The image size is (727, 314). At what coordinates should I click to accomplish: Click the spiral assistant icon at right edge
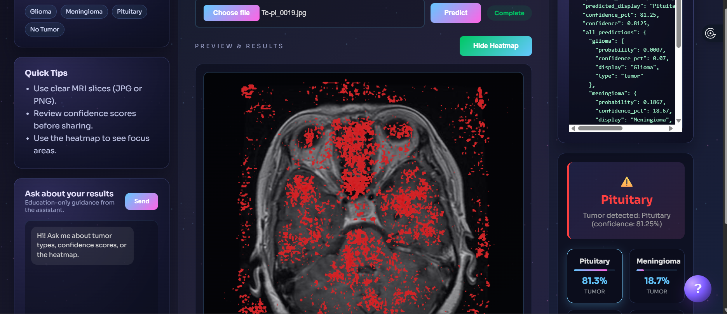(710, 33)
